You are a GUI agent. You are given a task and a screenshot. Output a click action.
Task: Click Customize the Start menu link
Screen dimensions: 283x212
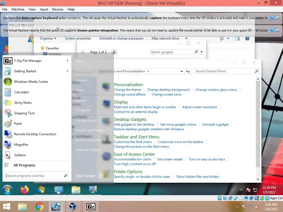(x=133, y=142)
